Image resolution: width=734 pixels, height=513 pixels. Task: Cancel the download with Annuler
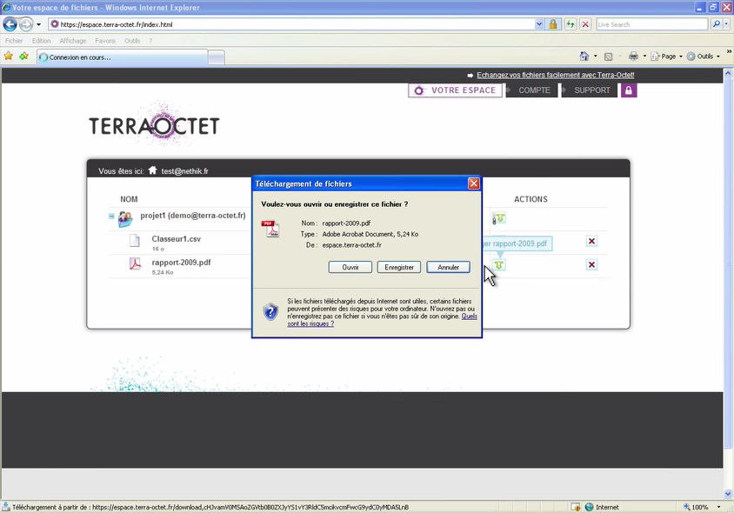point(448,267)
